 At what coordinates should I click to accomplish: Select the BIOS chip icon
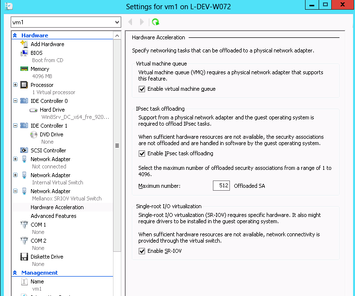click(24, 53)
